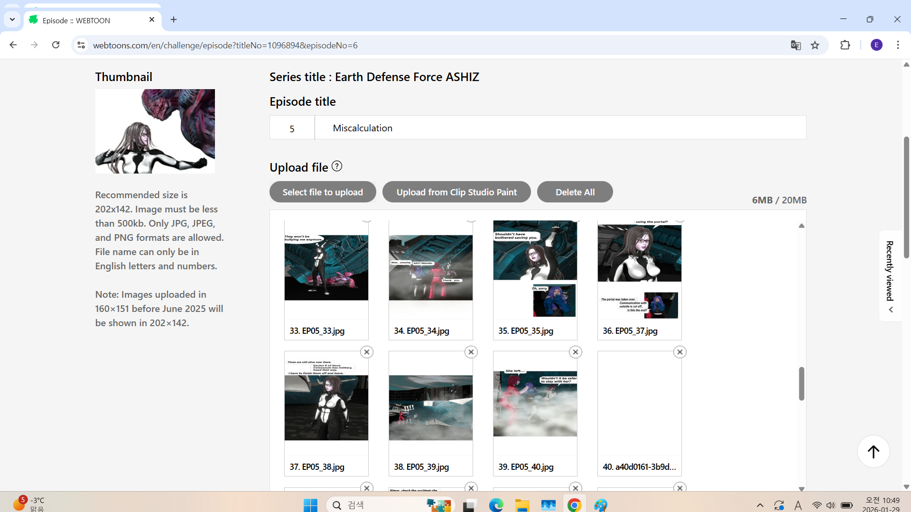Screen dimensions: 911x512
Task: Click Upload from Clip Studio Paint
Action: (456, 192)
